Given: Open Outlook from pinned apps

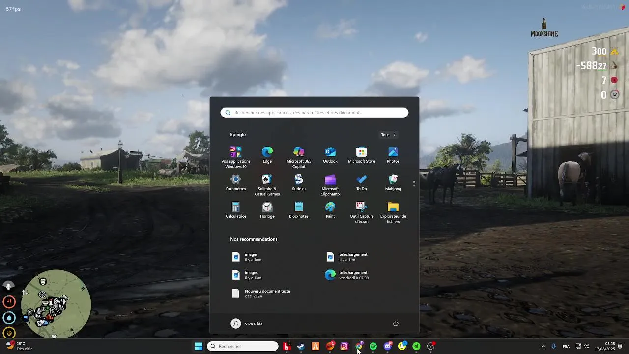Looking at the screenshot, I should (x=330, y=155).
